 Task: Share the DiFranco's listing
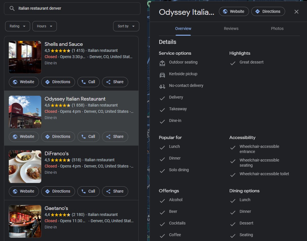[115, 191]
